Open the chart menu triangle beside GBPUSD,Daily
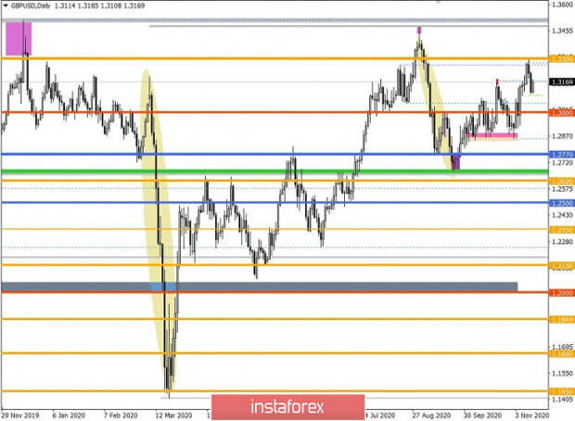575x421 pixels. point(6,6)
